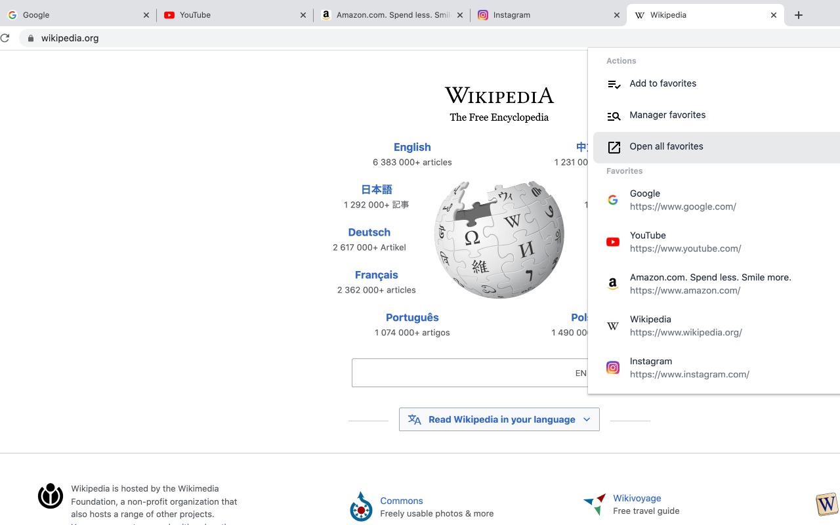Click the chevron on language dropdown button
The image size is (840, 525).
pyautogui.click(x=587, y=419)
